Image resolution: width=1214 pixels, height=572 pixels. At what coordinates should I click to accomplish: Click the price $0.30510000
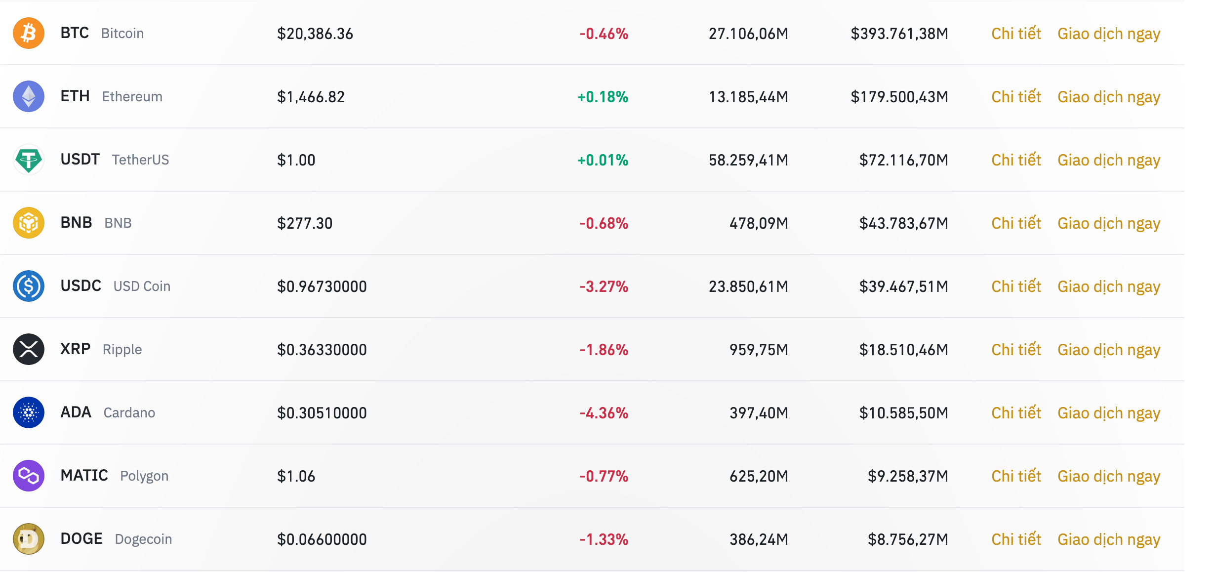click(322, 413)
